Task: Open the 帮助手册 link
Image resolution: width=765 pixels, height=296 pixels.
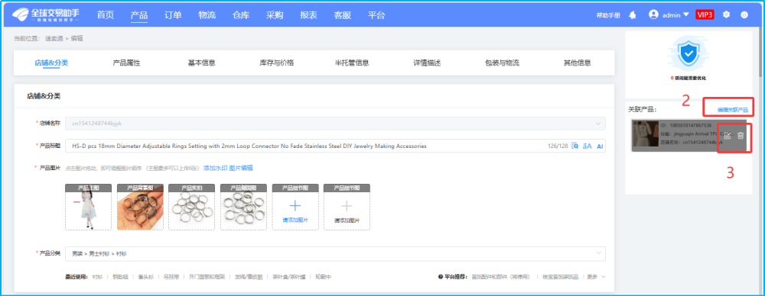Action: (608, 15)
